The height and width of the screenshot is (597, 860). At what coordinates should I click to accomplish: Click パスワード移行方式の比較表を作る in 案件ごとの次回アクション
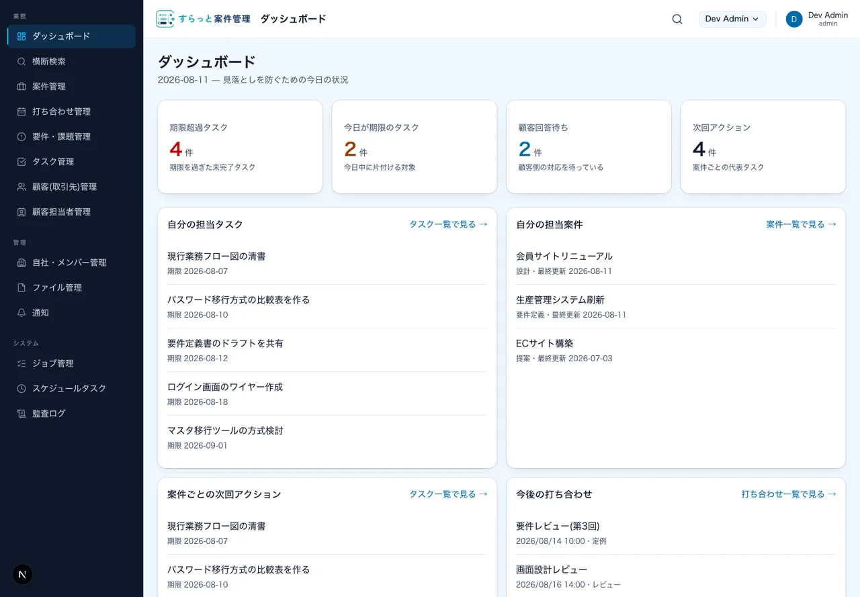click(x=327, y=576)
